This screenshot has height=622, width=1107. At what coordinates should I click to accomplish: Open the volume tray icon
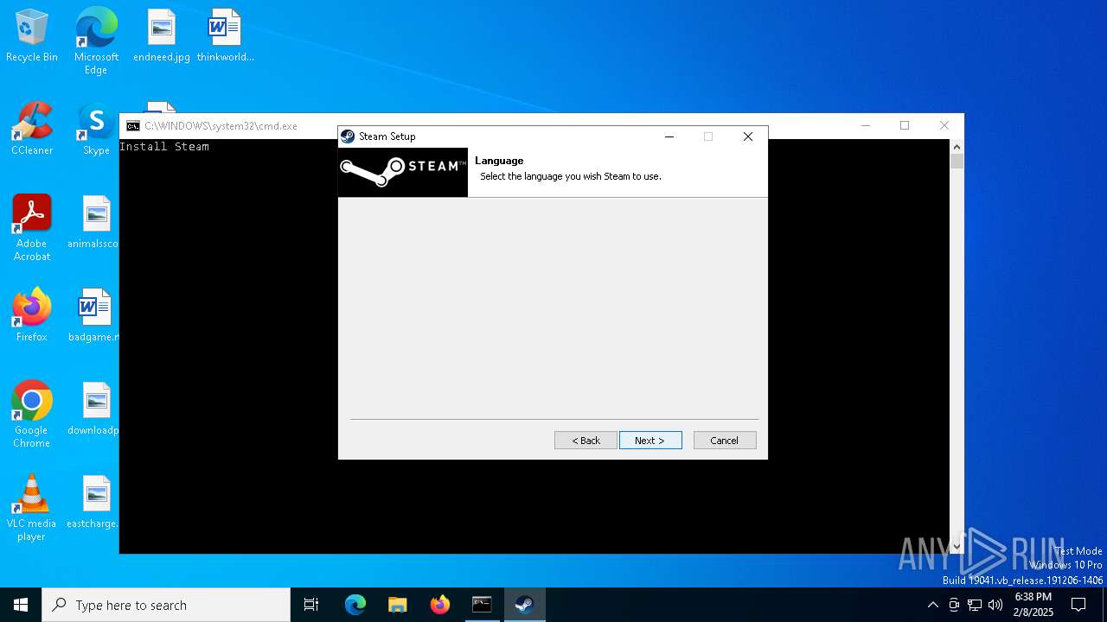point(995,605)
